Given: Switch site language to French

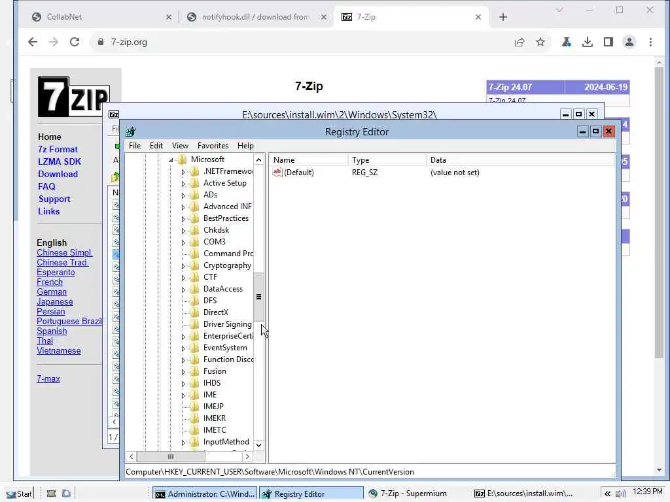Looking at the screenshot, I should pos(50,282).
